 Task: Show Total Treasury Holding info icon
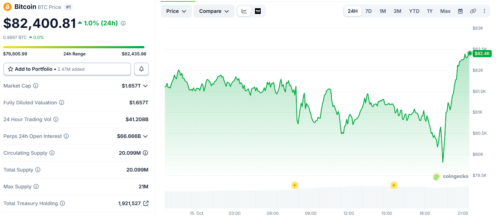point(62,203)
